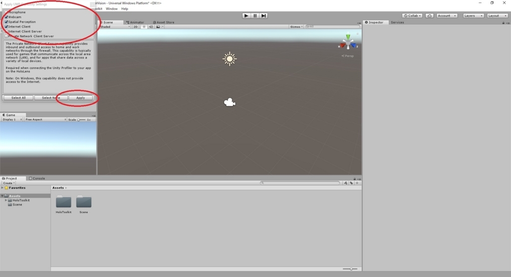Viewport: 511px width, 277px height.
Task: Open the Scene folder thumbnail
Action: (84, 202)
